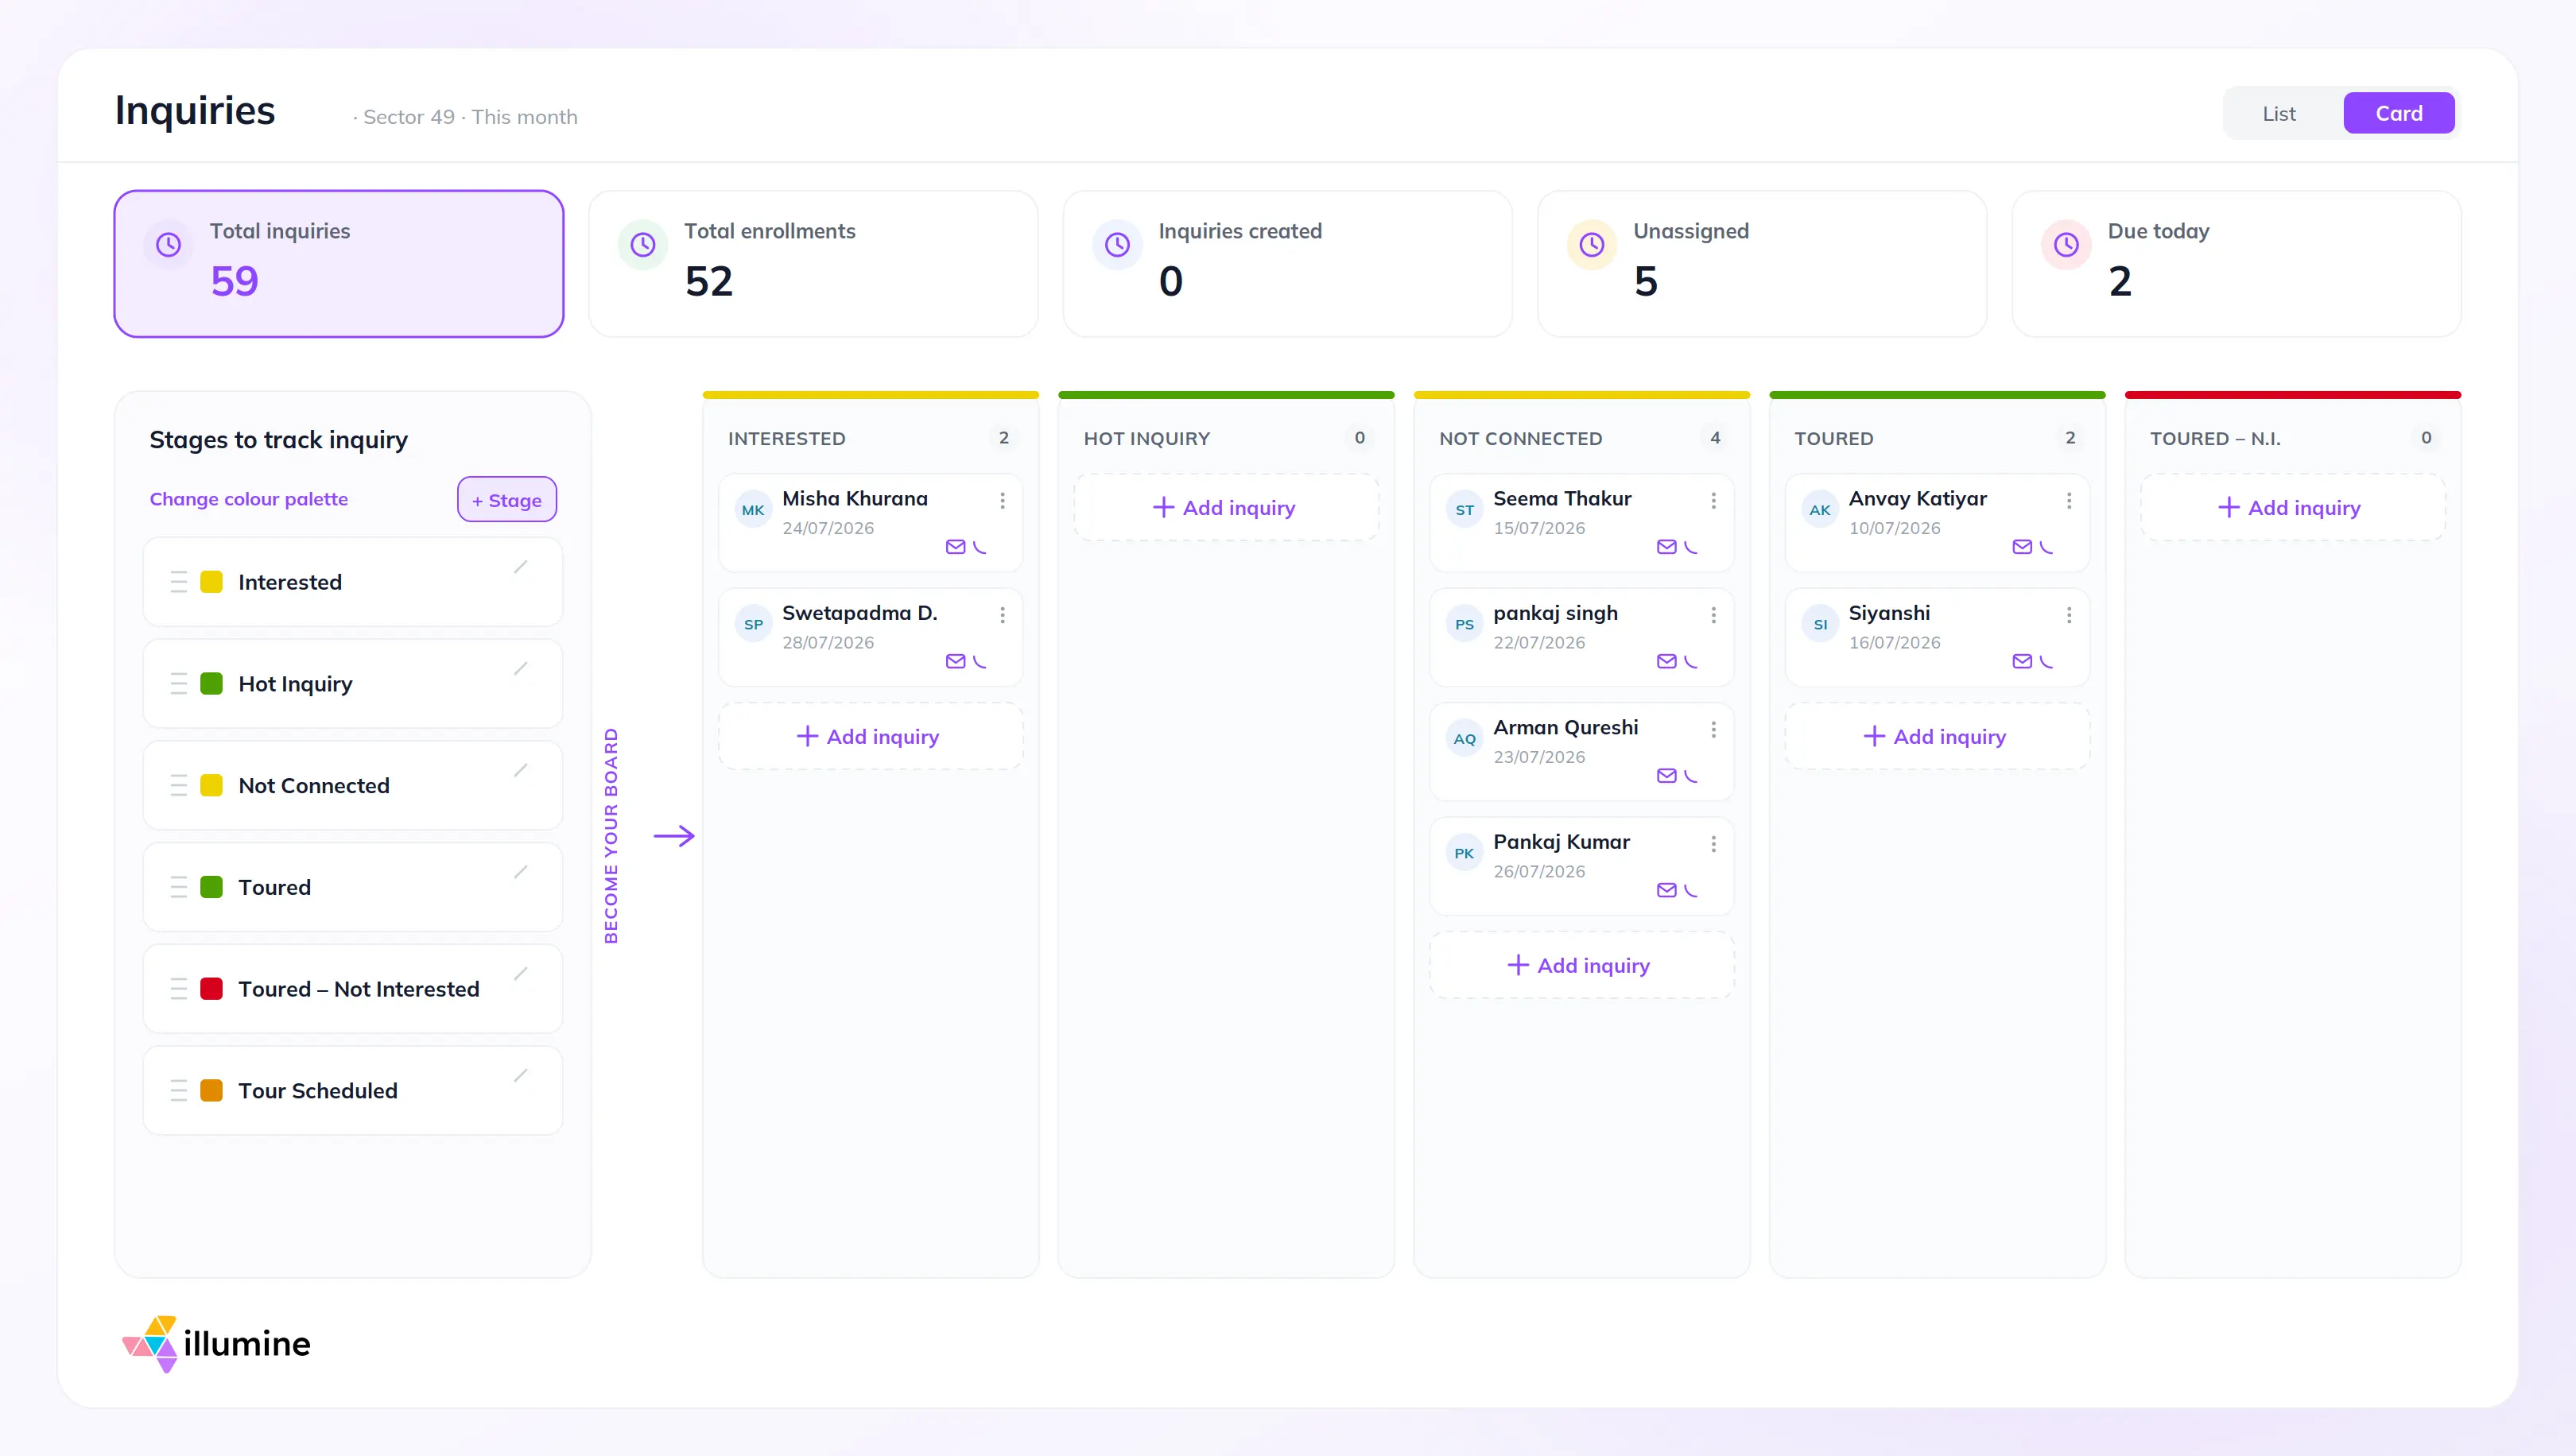Add inquiry in Toured – N.I. column
The width and height of the screenshot is (2576, 1456).
click(x=2292, y=508)
